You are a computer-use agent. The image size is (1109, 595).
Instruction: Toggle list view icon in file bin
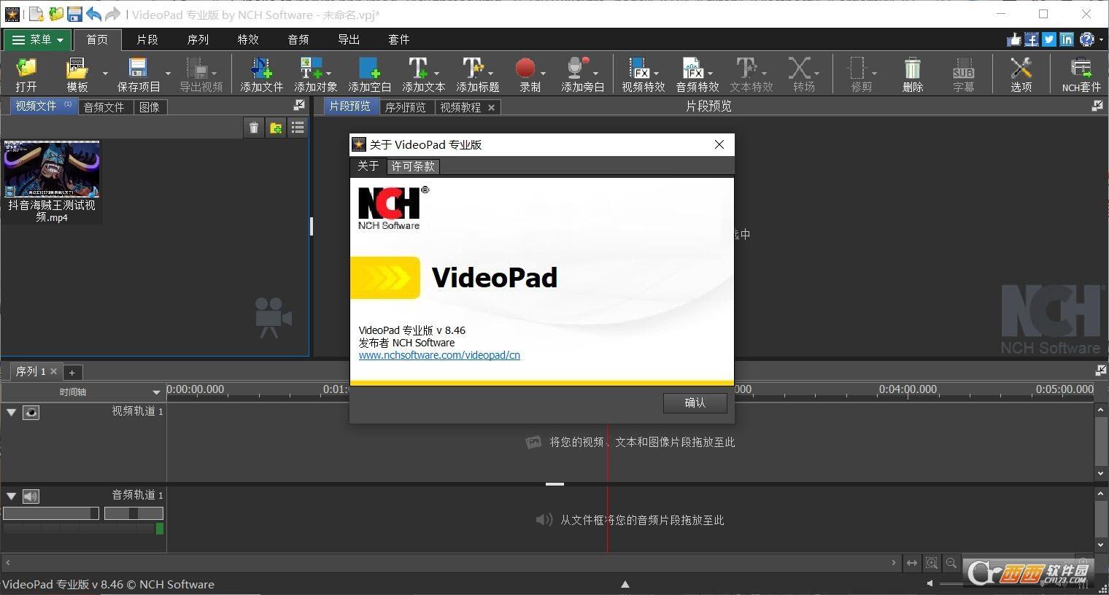(x=298, y=128)
